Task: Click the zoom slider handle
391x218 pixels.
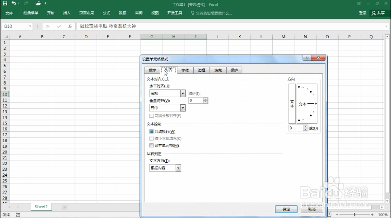Action: pos(354,215)
